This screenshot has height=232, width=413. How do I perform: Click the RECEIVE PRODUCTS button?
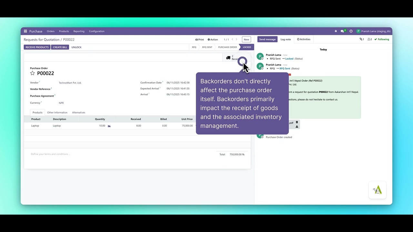coord(37,47)
